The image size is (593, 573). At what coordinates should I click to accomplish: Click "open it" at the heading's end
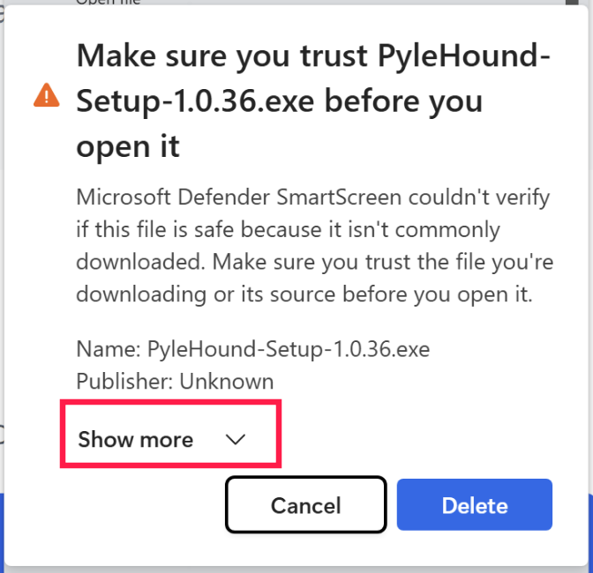pyautogui.click(x=128, y=145)
